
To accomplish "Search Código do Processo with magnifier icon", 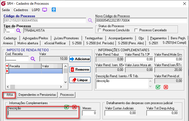I will 90,20.
